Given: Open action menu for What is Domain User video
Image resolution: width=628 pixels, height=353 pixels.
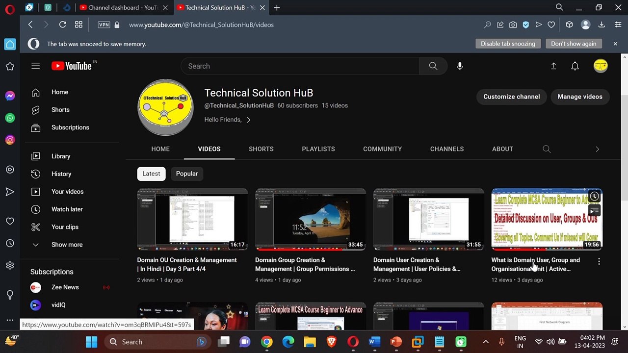Looking at the screenshot, I should (599, 262).
